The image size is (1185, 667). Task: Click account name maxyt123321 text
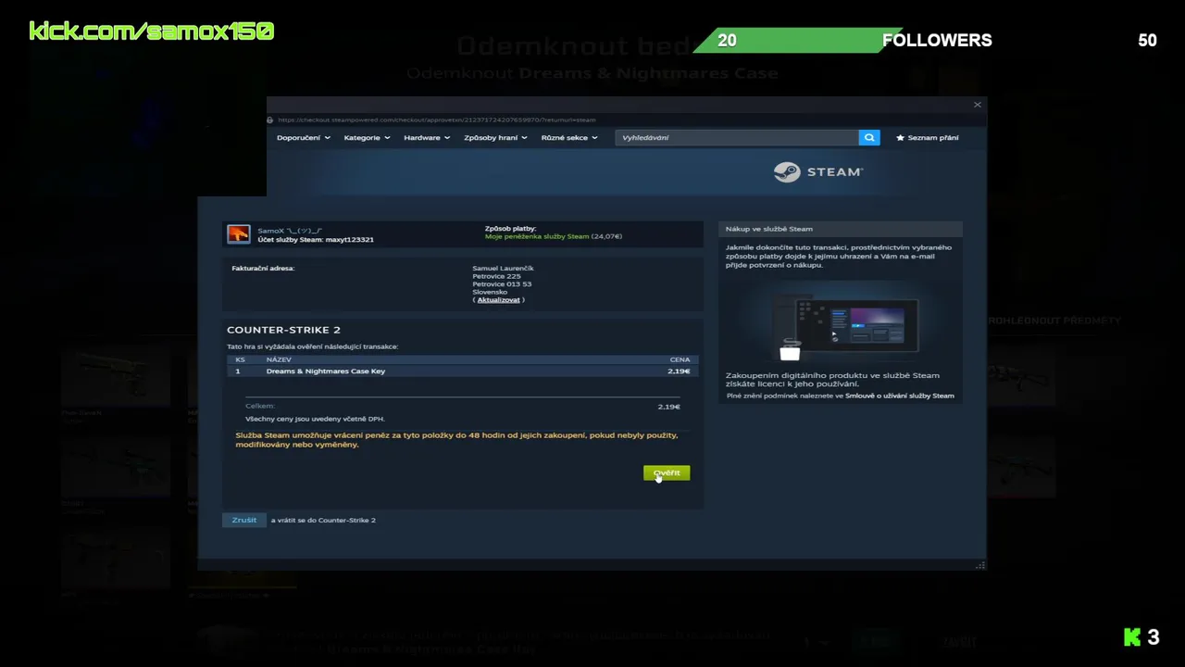(350, 240)
